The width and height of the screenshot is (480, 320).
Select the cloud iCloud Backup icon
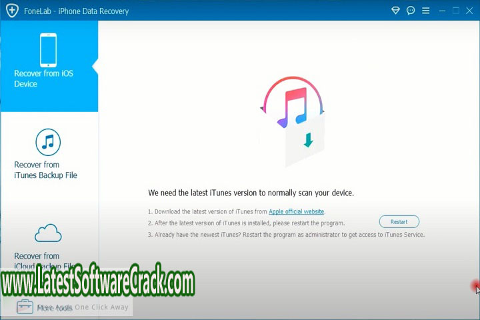[48, 233]
